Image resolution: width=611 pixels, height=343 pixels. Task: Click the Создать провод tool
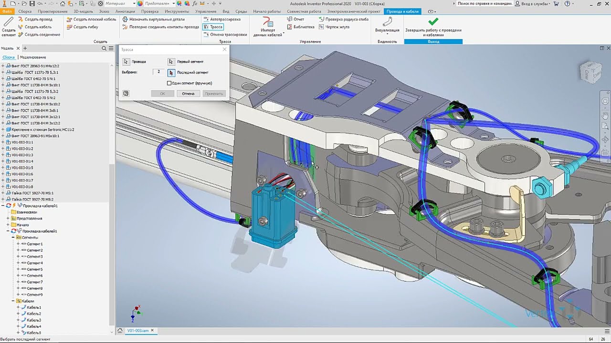pos(35,20)
